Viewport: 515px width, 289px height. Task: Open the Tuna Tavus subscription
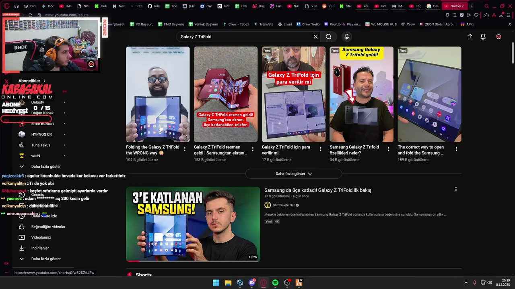(x=41, y=145)
